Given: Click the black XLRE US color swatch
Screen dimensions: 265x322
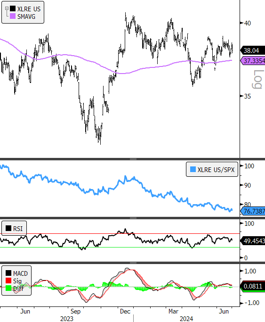Looking at the screenshot, I should coord(13,8).
